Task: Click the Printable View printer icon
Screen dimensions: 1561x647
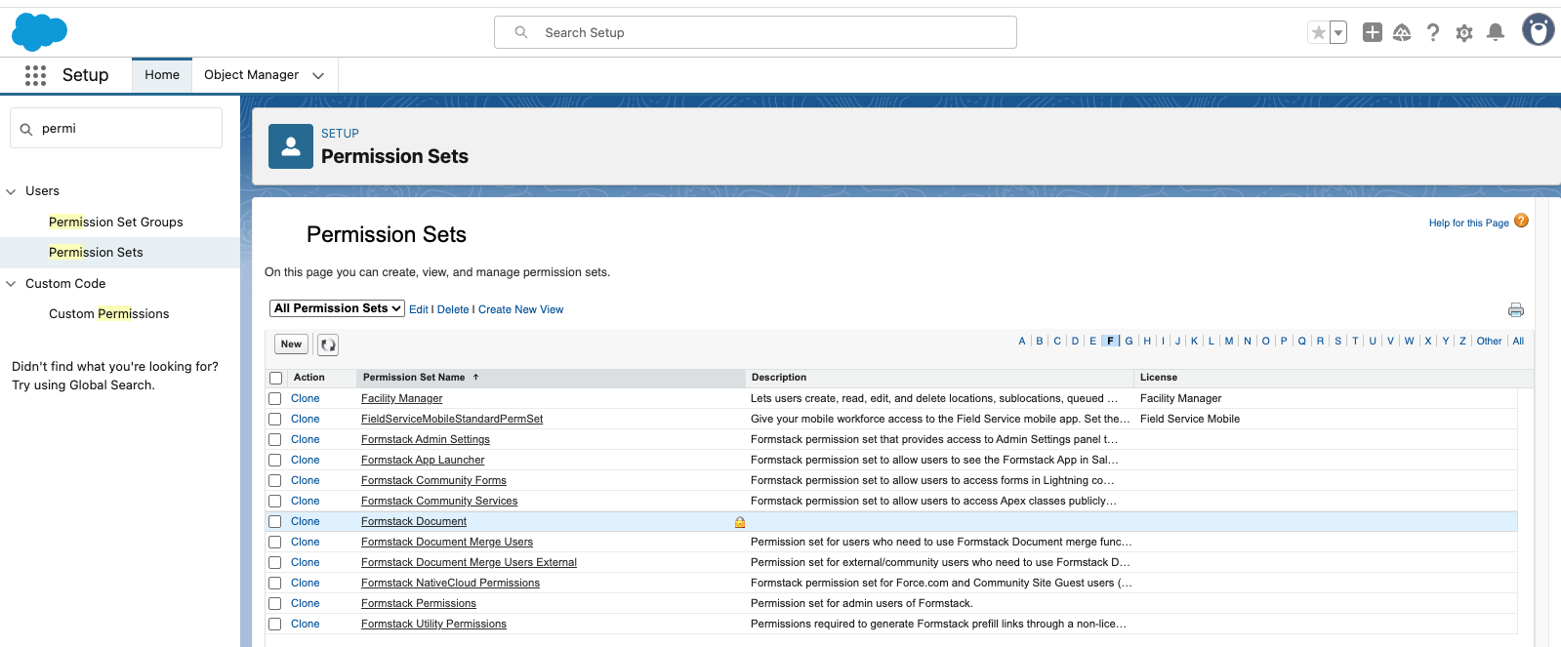Action: coord(1515,310)
